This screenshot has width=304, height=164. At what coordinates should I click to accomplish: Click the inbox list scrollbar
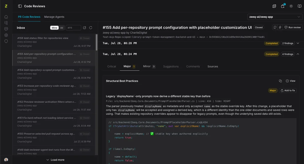pyautogui.click(x=97, y=42)
